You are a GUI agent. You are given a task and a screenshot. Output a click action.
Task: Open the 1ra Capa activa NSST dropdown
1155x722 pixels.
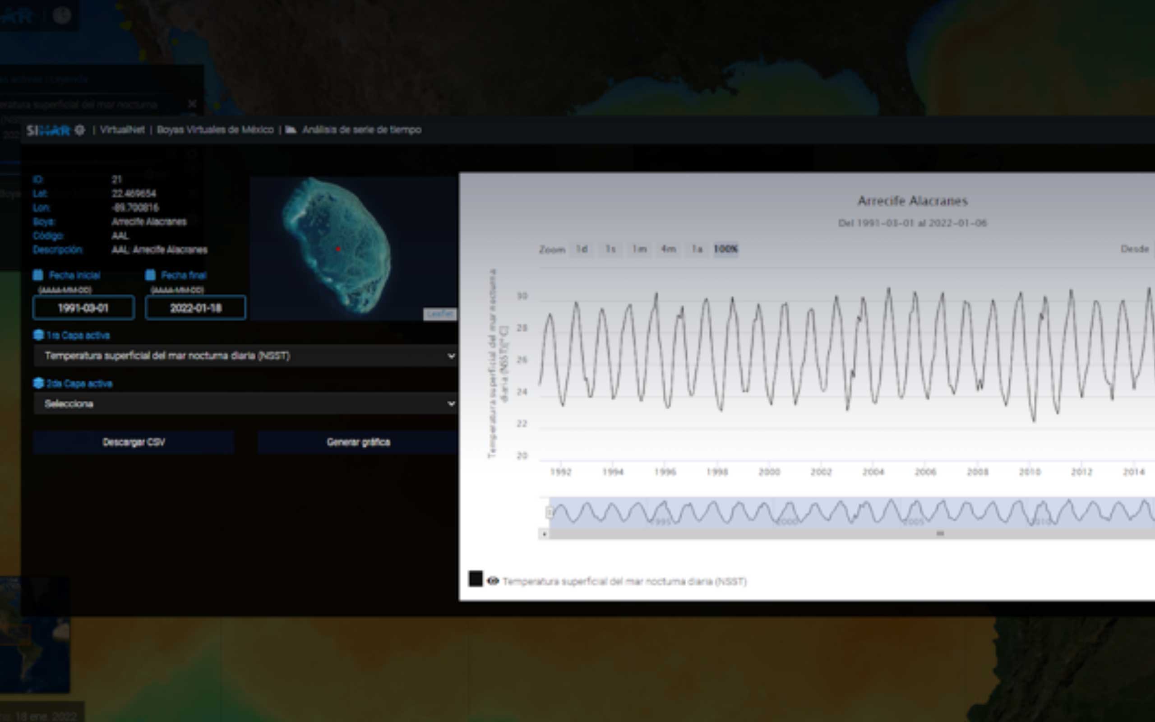click(x=245, y=356)
